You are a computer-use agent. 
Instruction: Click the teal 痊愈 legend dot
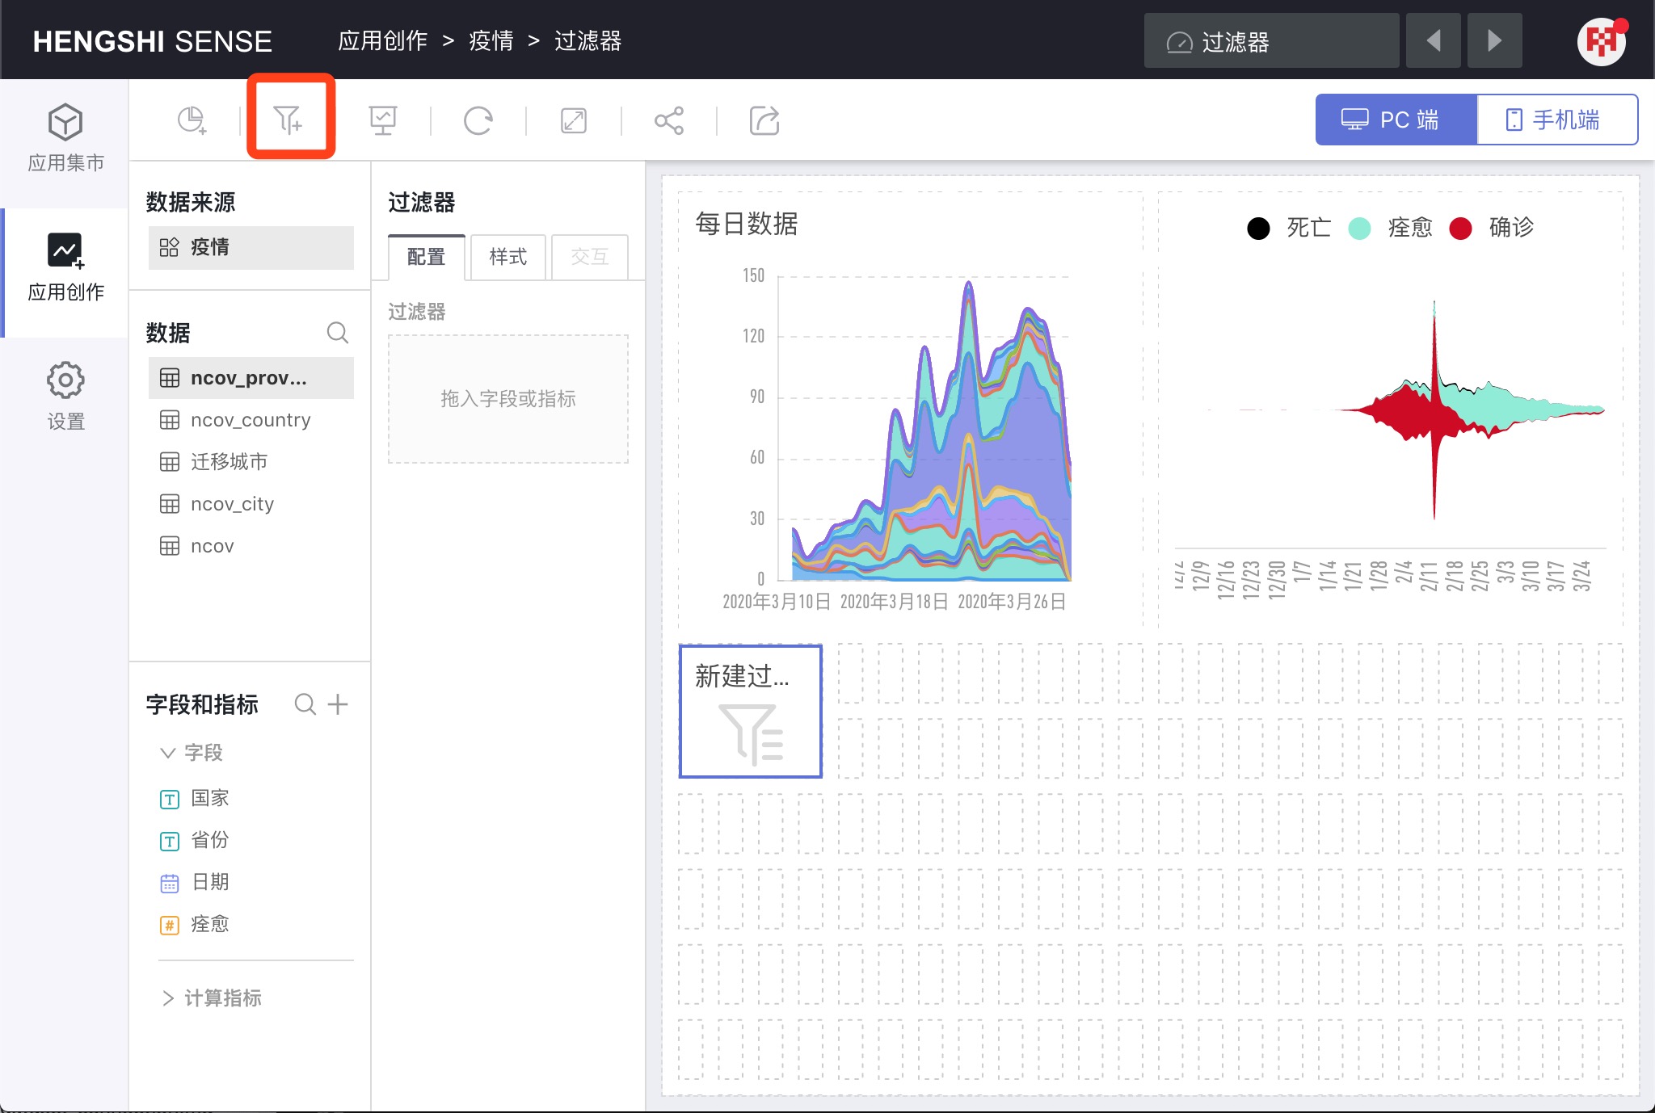(1360, 229)
